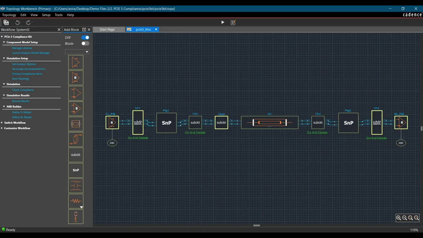Click the TP1 subckt block on canvas
423x238 pixels.
point(138,122)
